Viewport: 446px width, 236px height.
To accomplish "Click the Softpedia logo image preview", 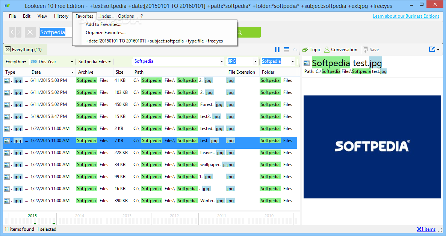I will [x=372, y=147].
